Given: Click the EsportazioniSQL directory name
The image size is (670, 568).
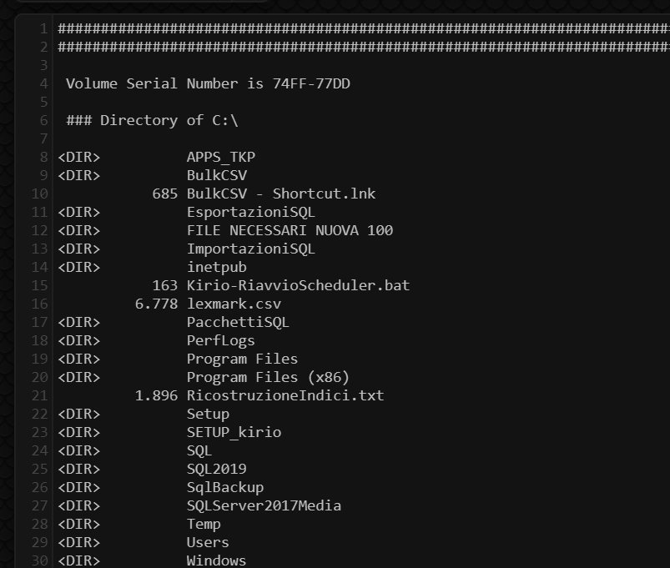Looking at the screenshot, I should coord(250,212).
